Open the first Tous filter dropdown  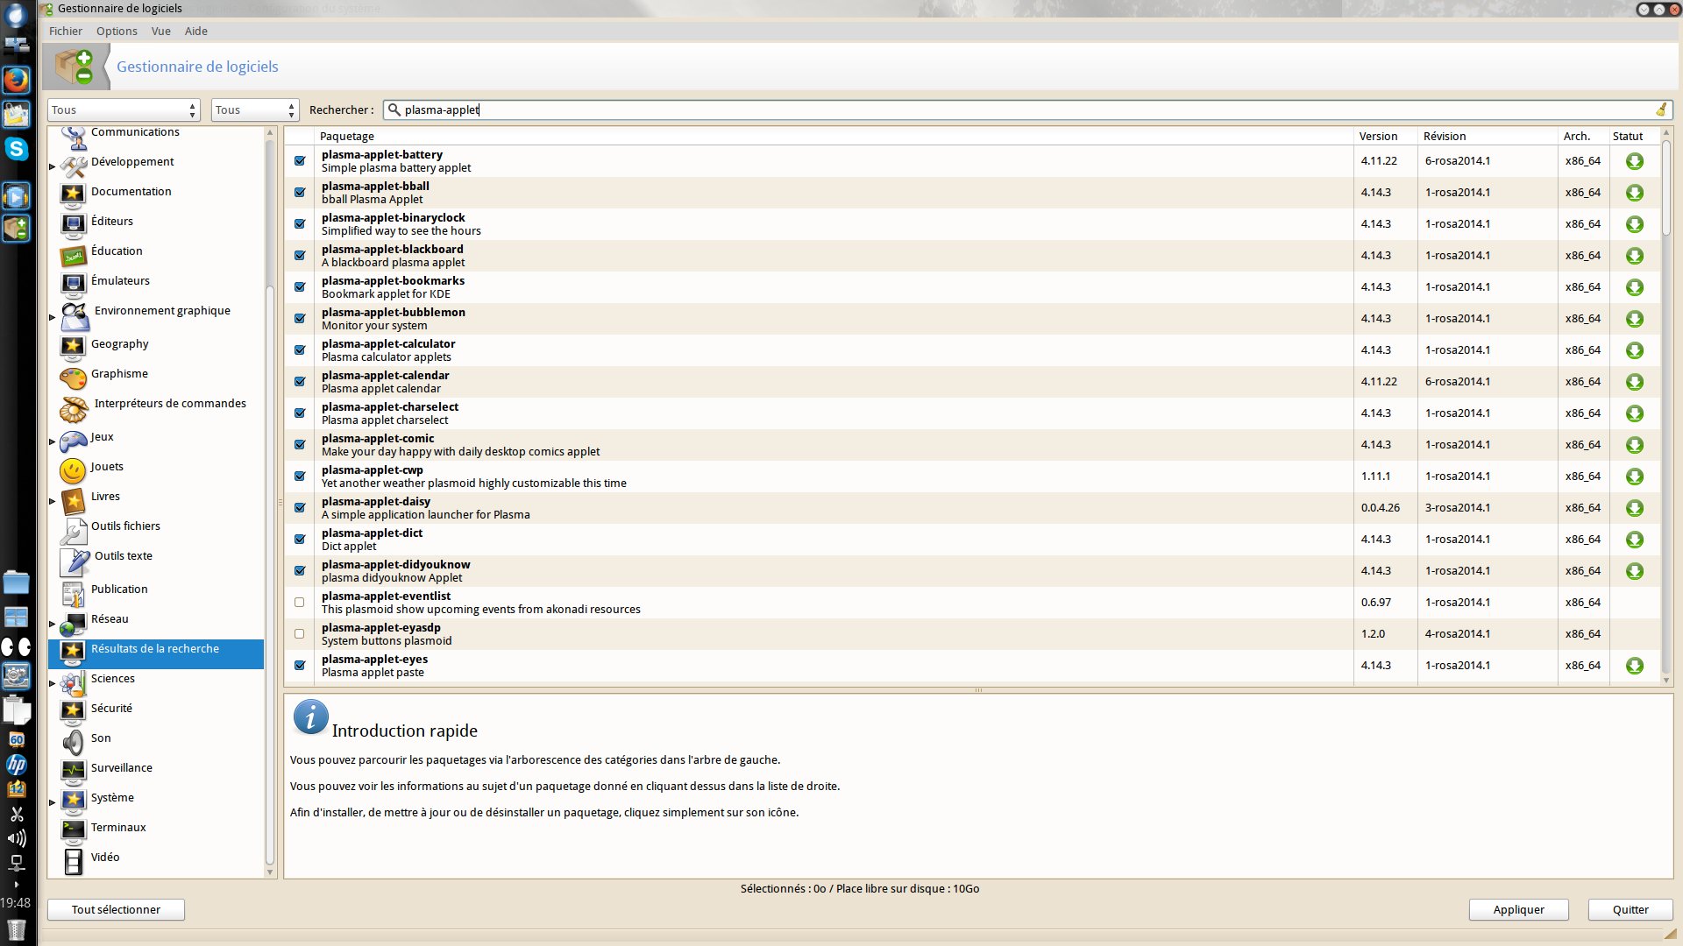123,109
